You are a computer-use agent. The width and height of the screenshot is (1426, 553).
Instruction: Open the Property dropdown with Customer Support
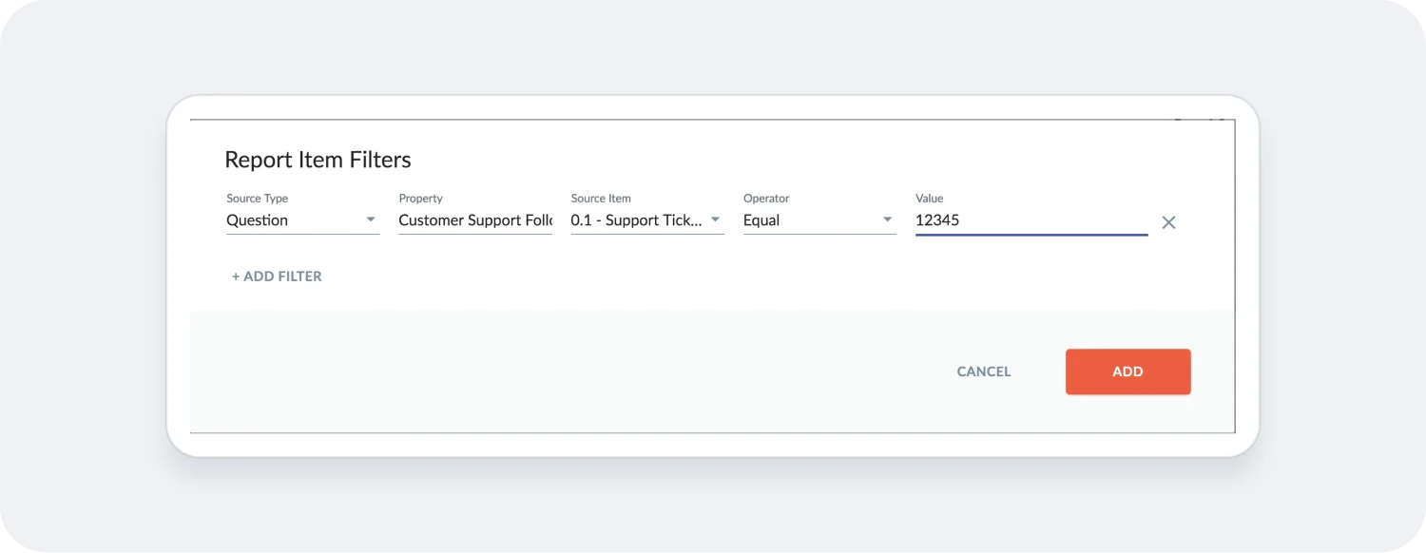point(475,219)
